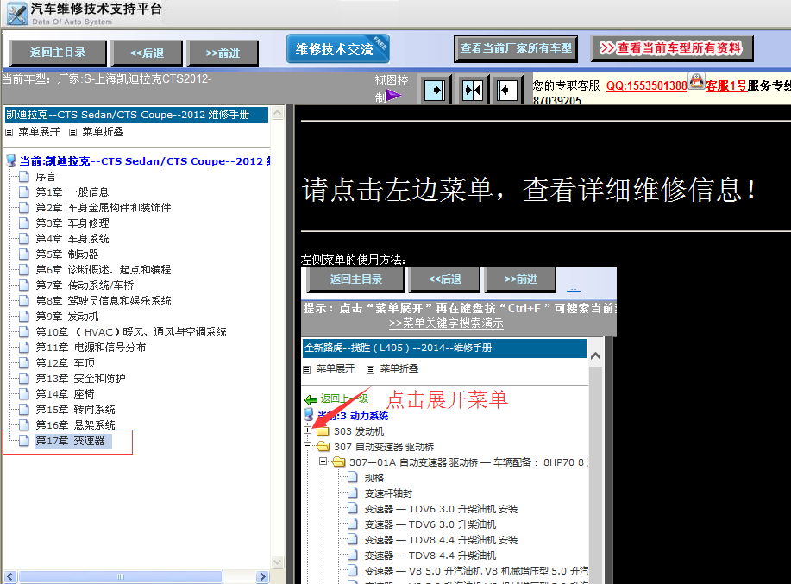Go back with the top <<后退 button
791x584 pixels.
[x=147, y=53]
